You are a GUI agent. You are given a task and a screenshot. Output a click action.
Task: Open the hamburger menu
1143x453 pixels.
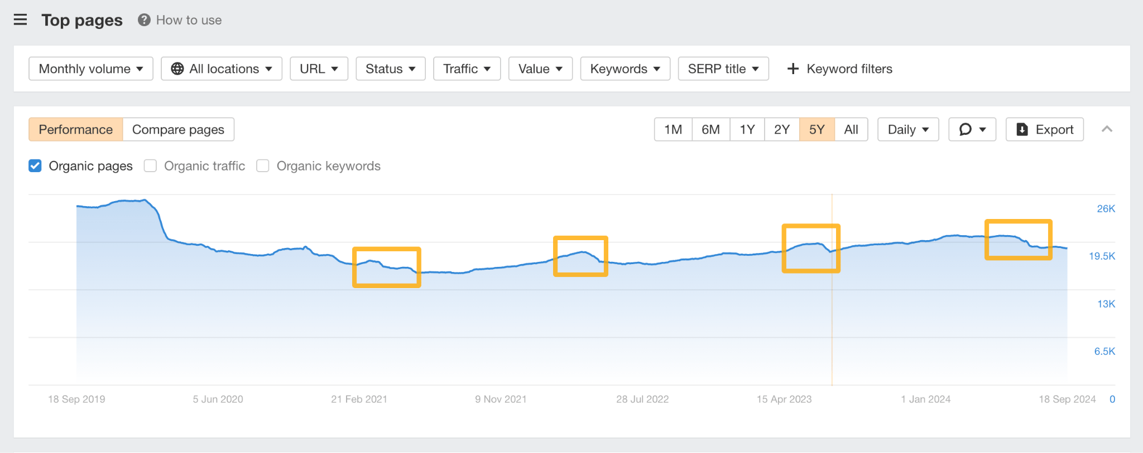click(x=20, y=20)
